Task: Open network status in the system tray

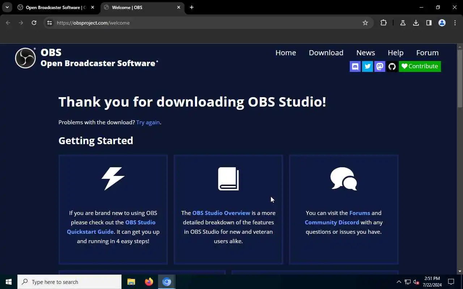Action: pos(407,282)
